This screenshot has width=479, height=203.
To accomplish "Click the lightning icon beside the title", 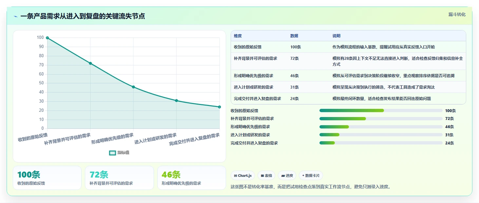I will click(x=16, y=16).
